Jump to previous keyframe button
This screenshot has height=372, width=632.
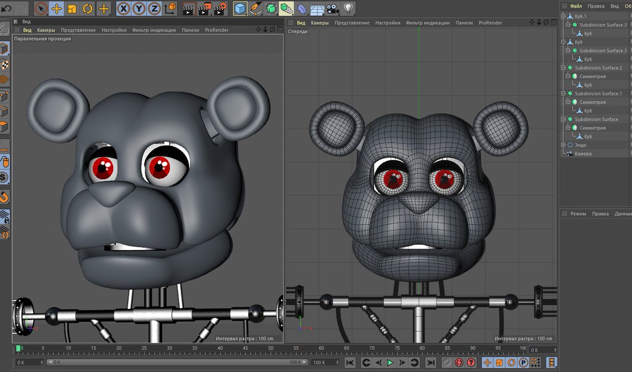[366, 363]
